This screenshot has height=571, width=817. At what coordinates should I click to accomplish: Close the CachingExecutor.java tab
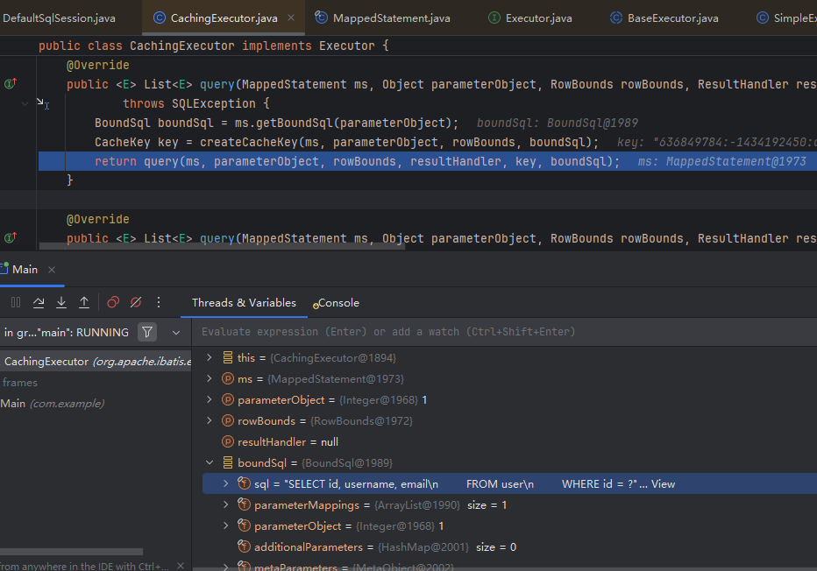[291, 18]
